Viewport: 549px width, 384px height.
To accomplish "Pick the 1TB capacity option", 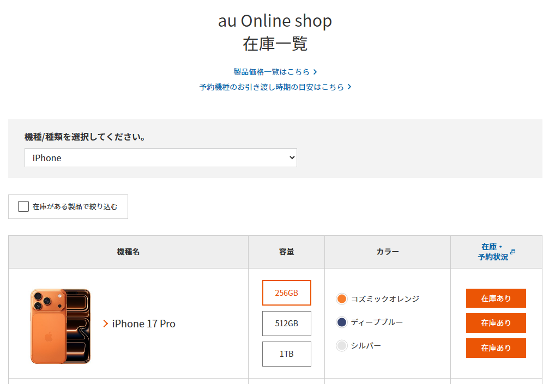I will (x=286, y=354).
